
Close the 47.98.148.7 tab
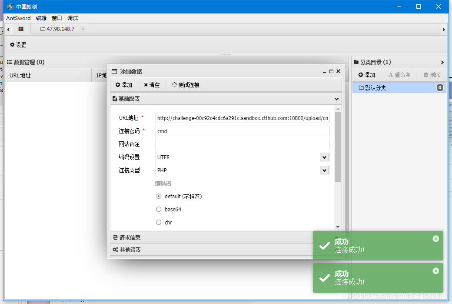(x=83, y=29)
